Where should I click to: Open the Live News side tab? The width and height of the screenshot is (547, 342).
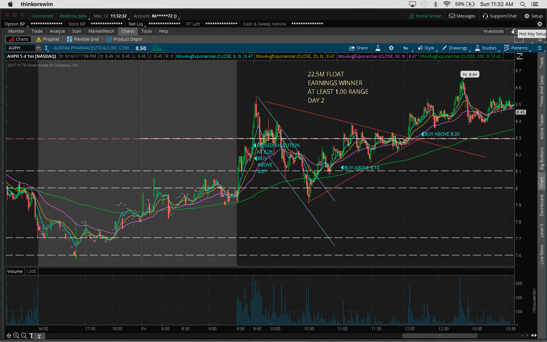pos(542,254)
